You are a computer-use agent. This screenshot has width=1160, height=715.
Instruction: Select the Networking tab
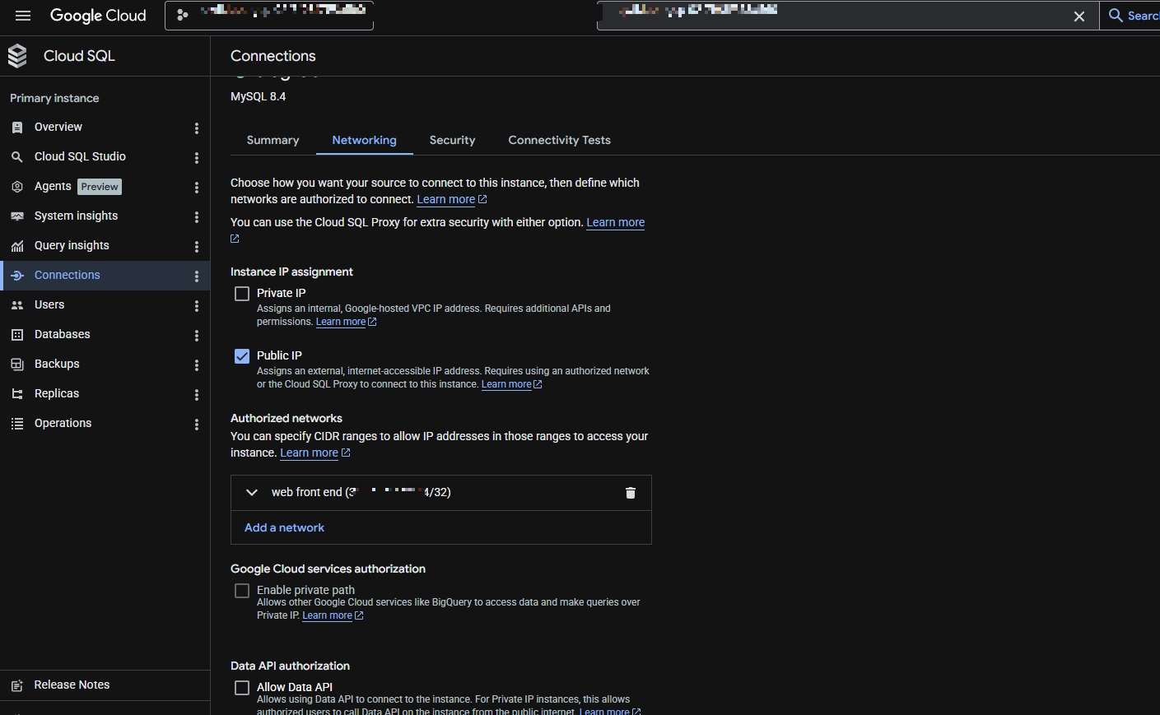[364, 140]
